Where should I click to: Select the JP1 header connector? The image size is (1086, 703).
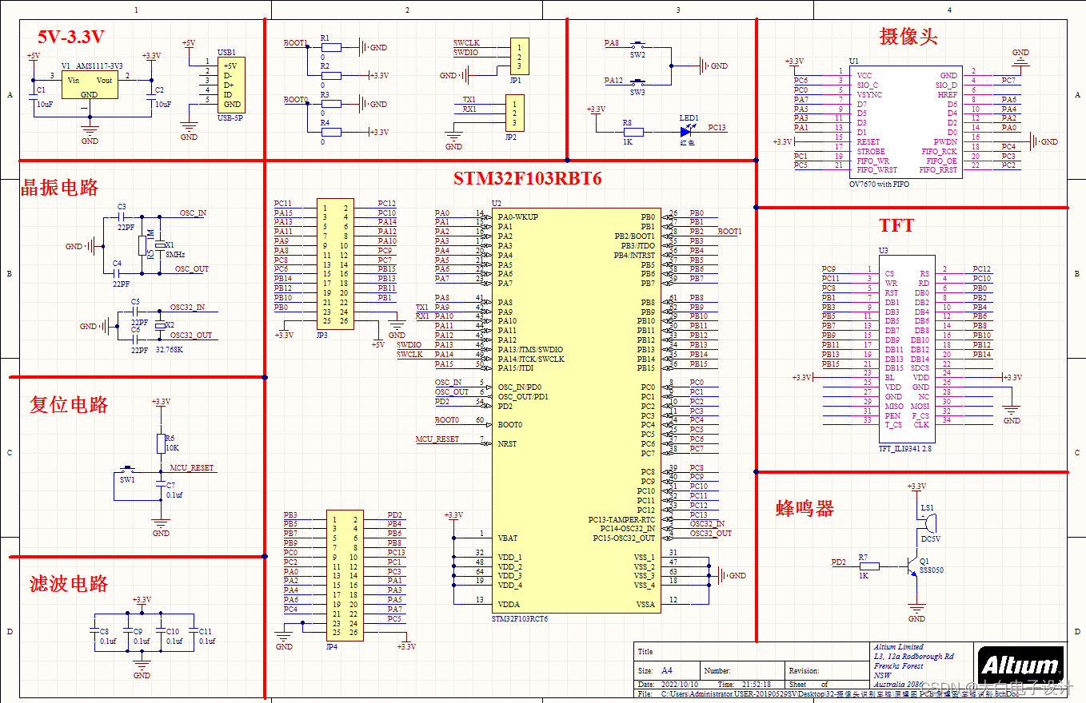coord(518,56)
